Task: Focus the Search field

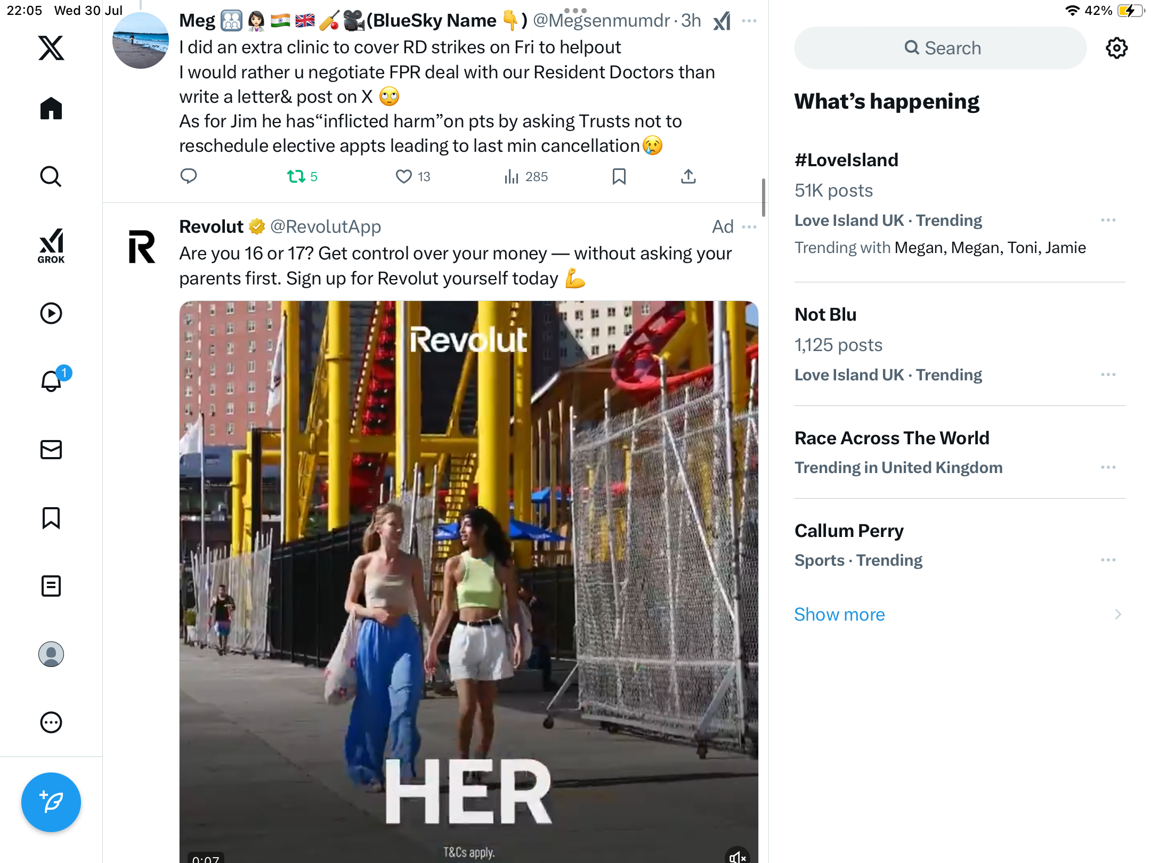Action: [941, 48]
